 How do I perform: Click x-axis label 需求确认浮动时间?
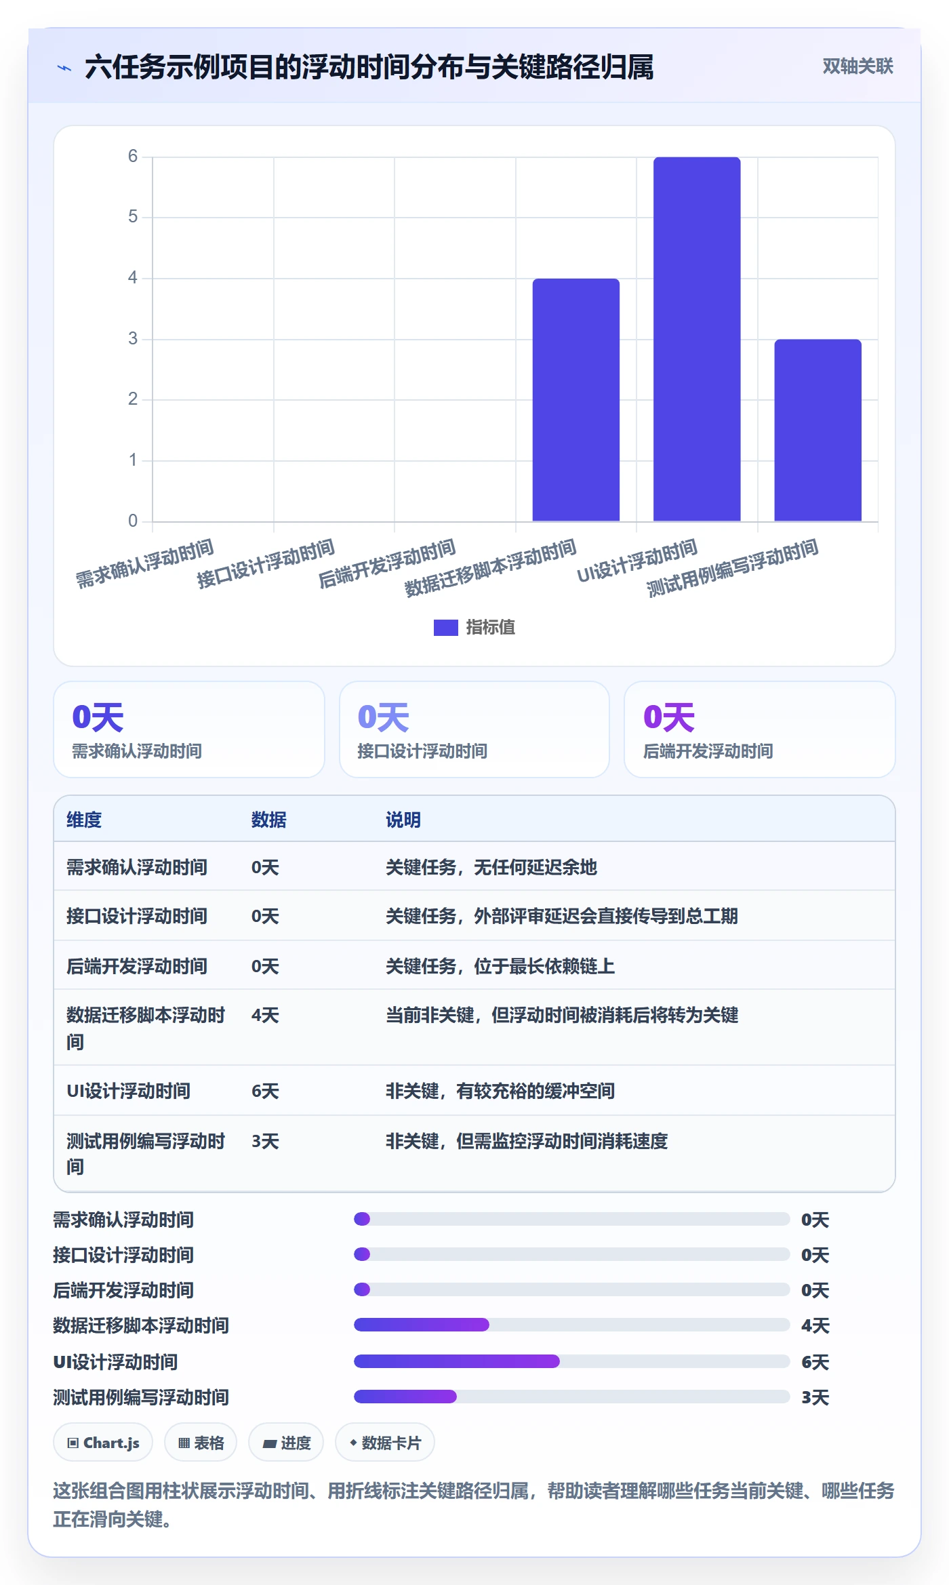(x=144, y=564)
